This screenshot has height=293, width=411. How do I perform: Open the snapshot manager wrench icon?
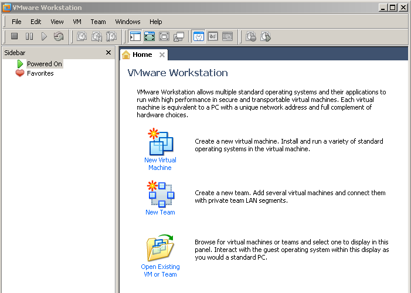111,36
